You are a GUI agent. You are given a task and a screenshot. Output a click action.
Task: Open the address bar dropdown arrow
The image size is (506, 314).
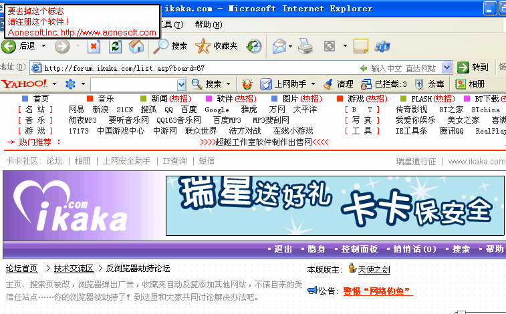click(x=447, y=67)
